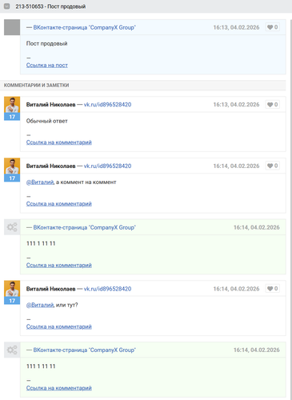
Task: Click @Виталий mention in 'или тут?' comment
Action: pyautogui.click(x=40, y=305)
